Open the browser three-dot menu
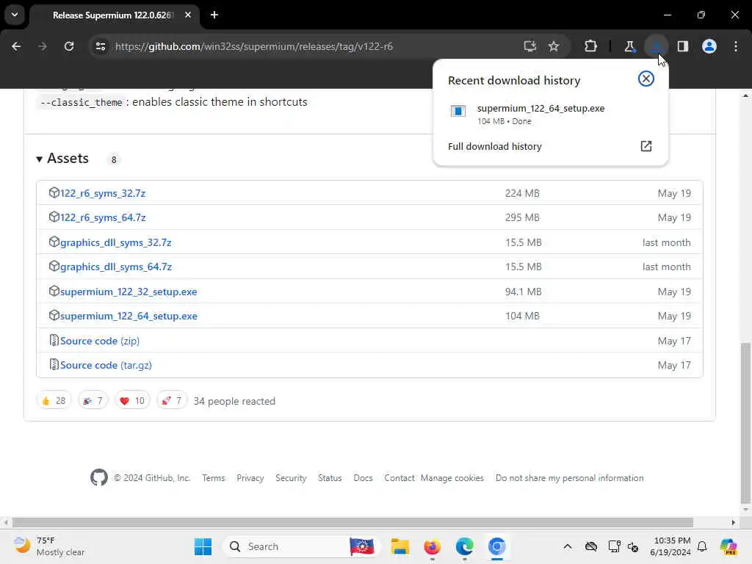Screen dimensions: 752x564 [736, 46]
